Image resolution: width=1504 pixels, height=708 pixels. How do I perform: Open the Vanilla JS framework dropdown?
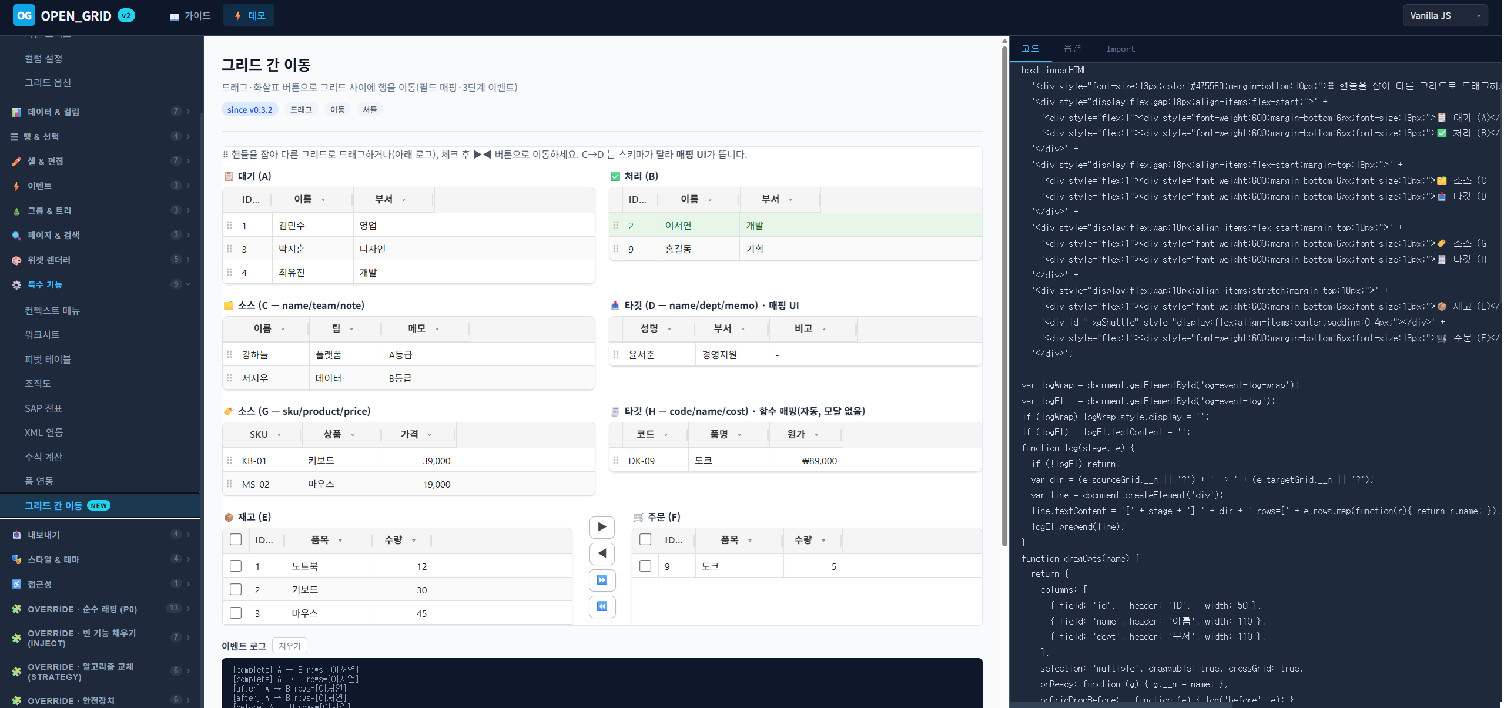point(1445,15)
